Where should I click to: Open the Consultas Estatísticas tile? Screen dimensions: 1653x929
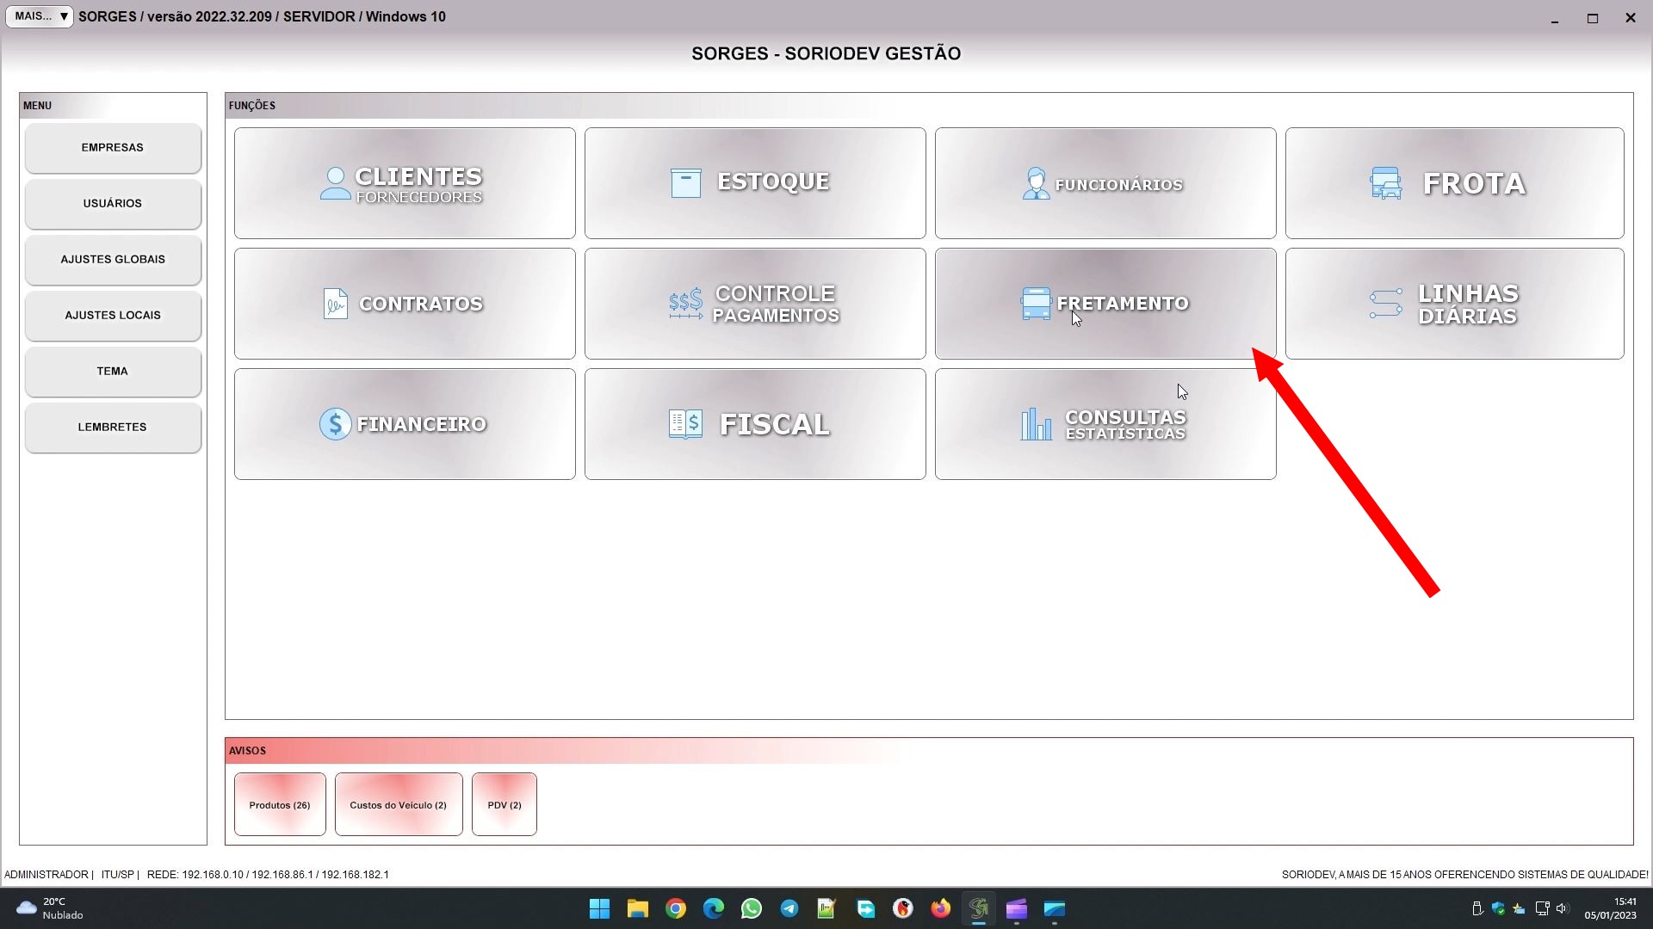[1105, 424]
